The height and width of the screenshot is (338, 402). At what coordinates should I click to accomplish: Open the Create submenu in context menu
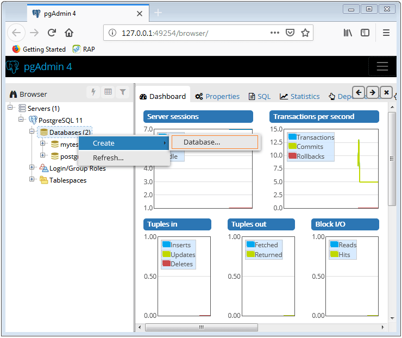coord(124,143)
